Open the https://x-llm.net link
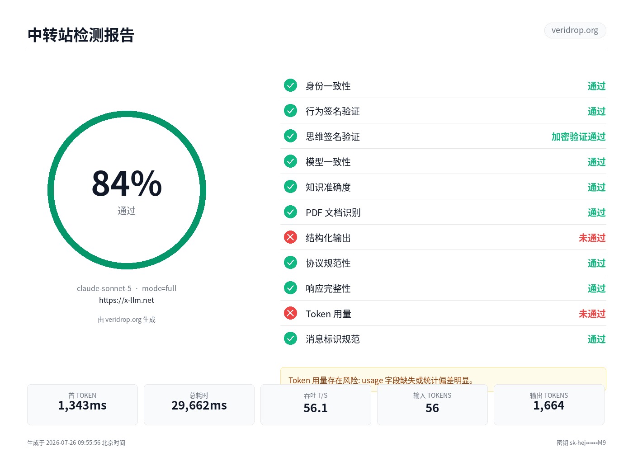Image resolution: width=633 pixels, height=452 pixels. tap(127, 300)
